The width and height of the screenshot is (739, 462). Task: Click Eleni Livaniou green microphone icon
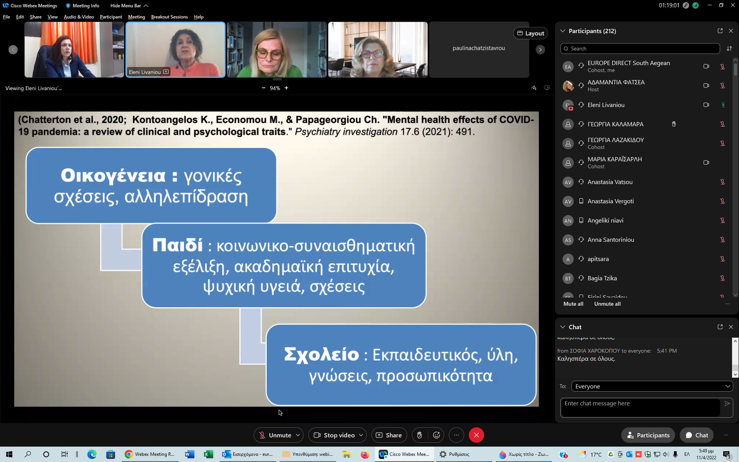click(723, 105)
